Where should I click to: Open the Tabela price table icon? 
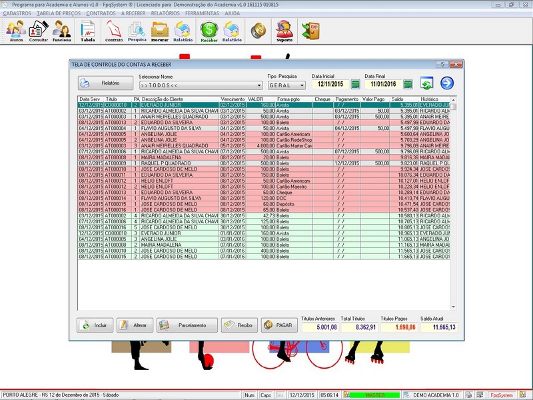tap(88, 31)
